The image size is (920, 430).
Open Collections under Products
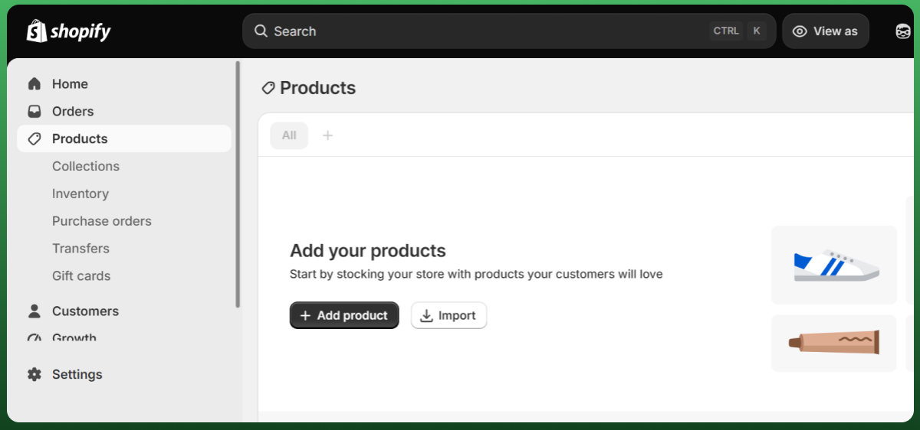[86, 166]
